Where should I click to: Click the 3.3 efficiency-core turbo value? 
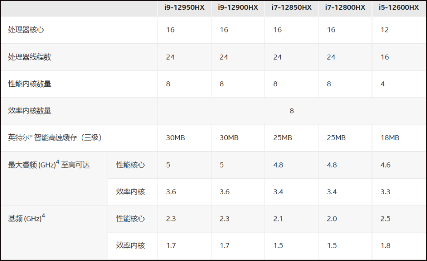(385, 192)
